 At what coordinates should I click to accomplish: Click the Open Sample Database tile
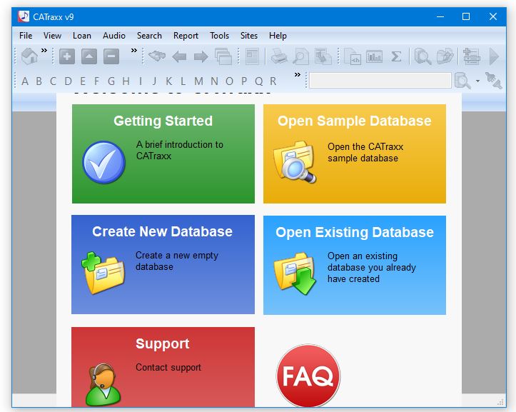[x=355, y=154]
